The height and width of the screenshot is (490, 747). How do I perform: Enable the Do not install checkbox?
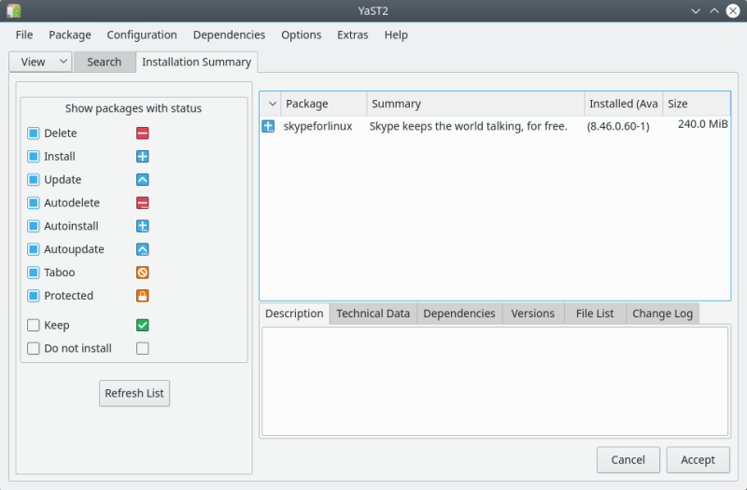point(34,348)
